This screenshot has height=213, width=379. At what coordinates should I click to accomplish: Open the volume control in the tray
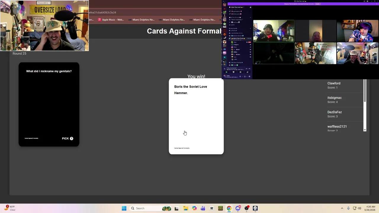pyautogui.click(x=359, y=208)
